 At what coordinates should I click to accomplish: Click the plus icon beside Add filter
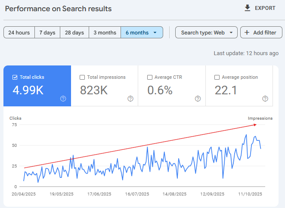click(247, 33)
